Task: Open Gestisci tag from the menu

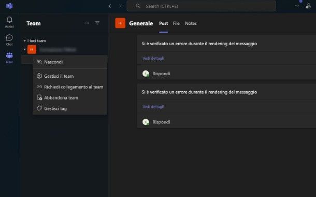Action: point(70,108)
